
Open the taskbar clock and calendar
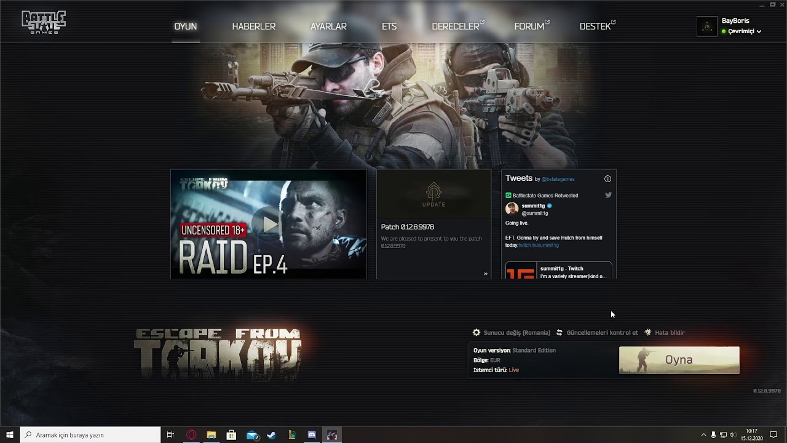(x=751, y=435)
